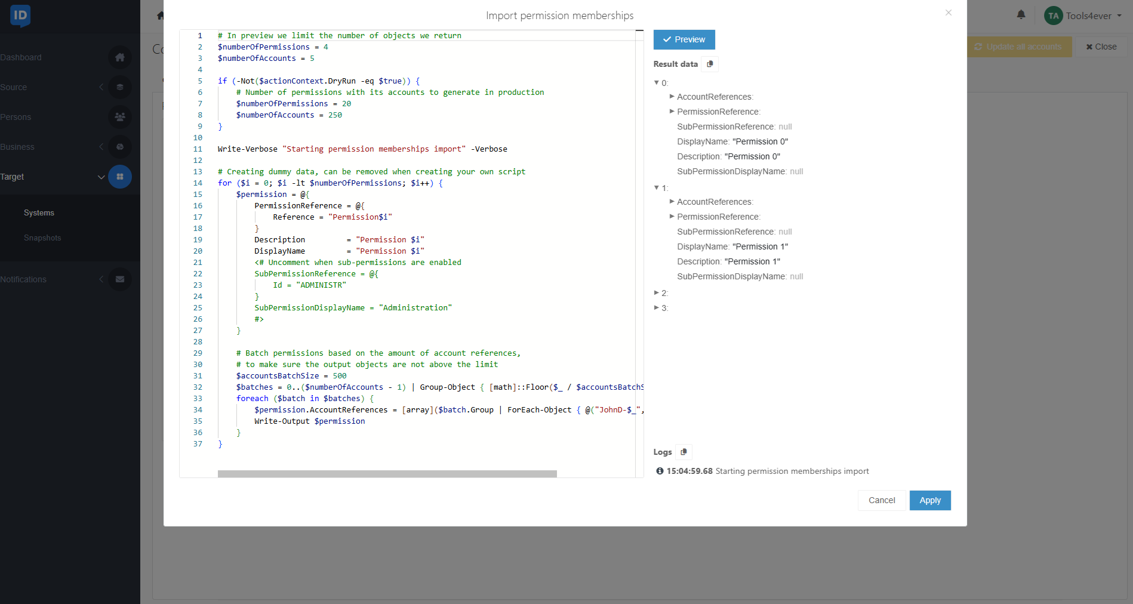The image size is (1133, 604).
Task: Click the TA user avatar
Action: (1054, 16)
